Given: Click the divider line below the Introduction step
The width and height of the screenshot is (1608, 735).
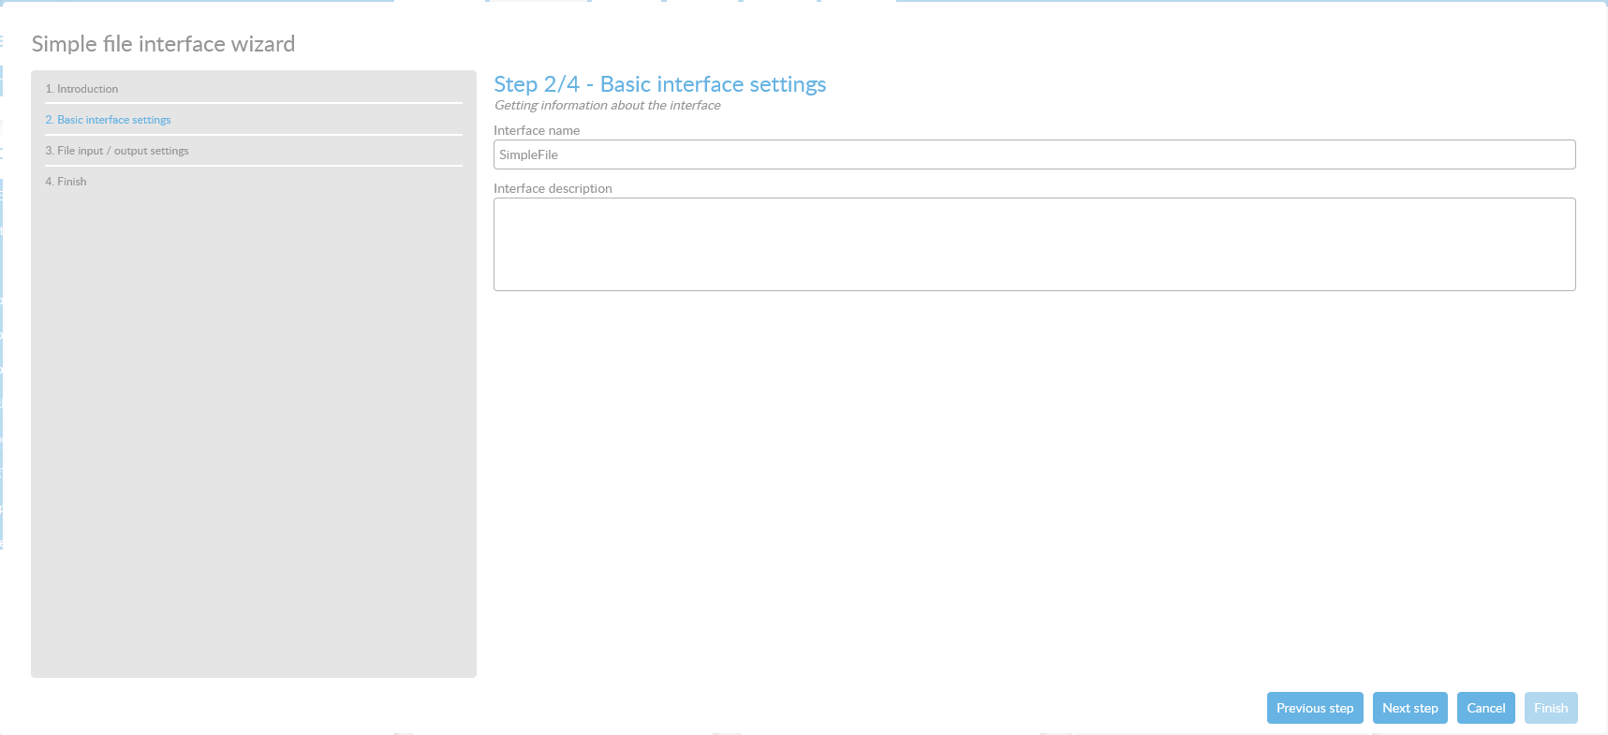Looking at the screenshot, I should click(x=253, y=103).
